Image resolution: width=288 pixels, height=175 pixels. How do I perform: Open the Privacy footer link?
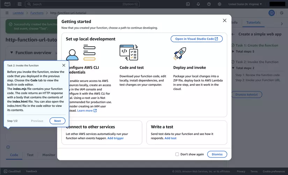[241, 171]
